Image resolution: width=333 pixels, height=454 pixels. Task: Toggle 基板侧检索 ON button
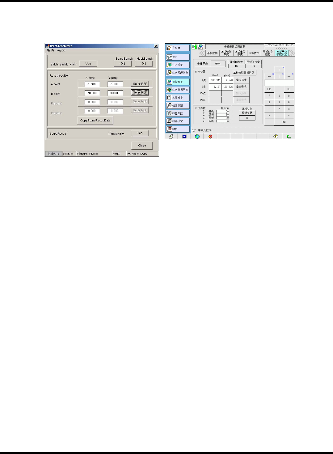[x=237, y=66]
